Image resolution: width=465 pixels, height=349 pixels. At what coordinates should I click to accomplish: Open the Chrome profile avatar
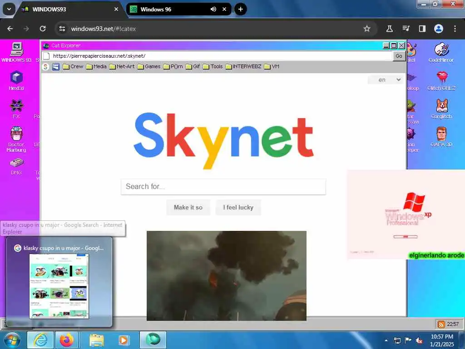[439, 29]
